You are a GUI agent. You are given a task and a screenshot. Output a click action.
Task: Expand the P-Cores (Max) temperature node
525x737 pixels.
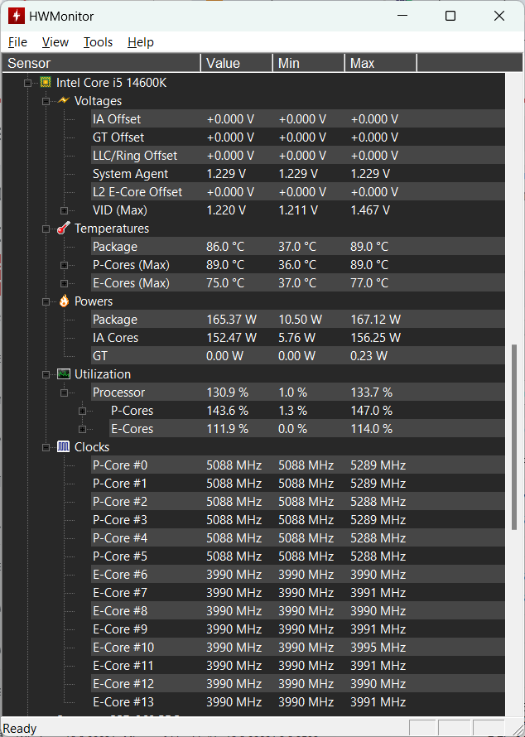pyautogui.click(x=64, y=265)
